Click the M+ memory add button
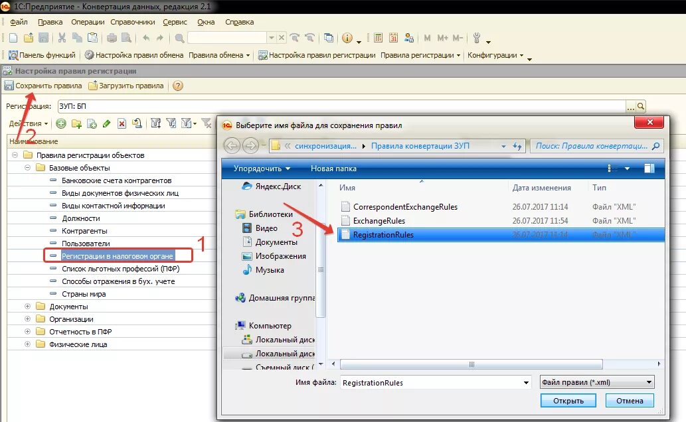Image resolution: width=686 pixels, height=422 pixels. 443,38
